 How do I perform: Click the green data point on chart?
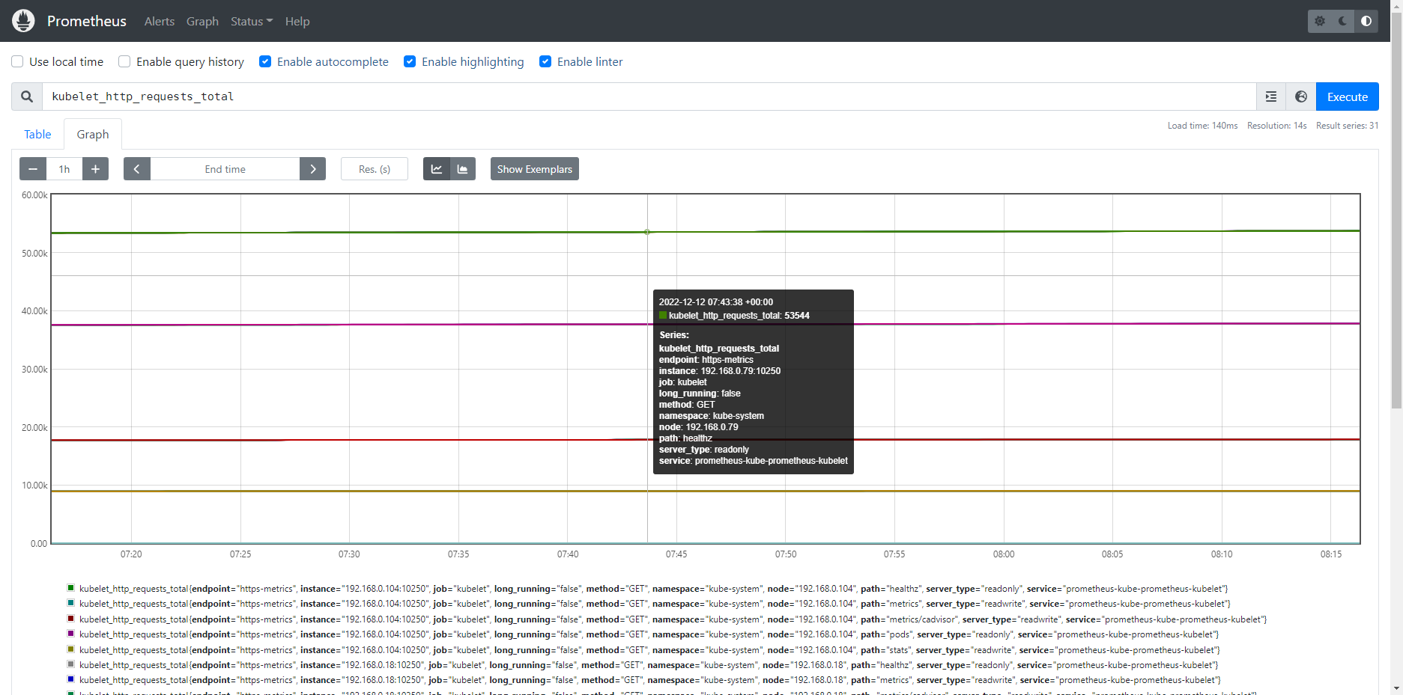pos(647,232)
